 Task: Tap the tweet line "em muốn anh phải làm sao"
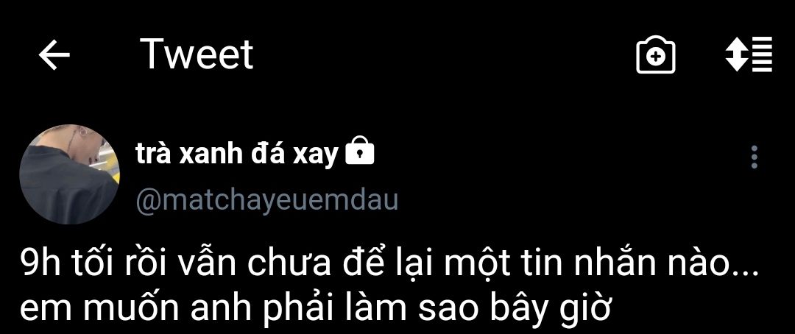tap(314, 310)
